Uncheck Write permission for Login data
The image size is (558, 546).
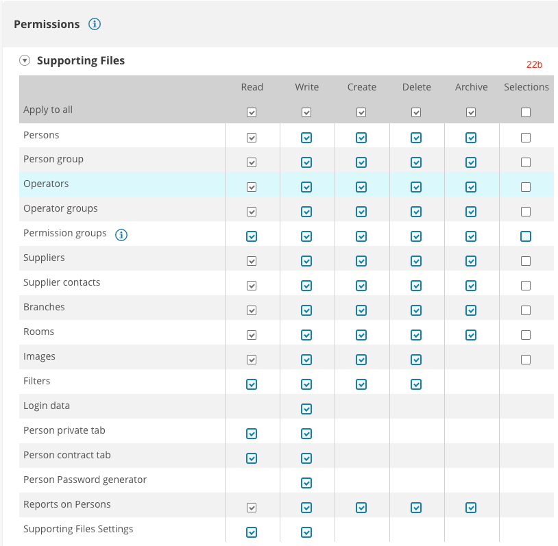click(x=306, y=409)
